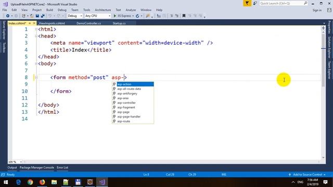This screenshot has height=187, width=333.
Task: Click the browser refresh icon in toolbar
Action: (x=137, y=16)
